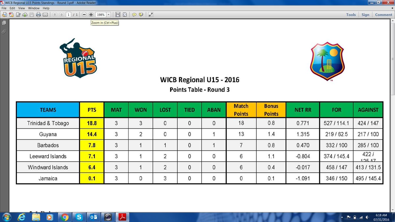Click the taskbar clock 6:18 AM
Viewport: 395px width, 222px height.
point(381,215)
